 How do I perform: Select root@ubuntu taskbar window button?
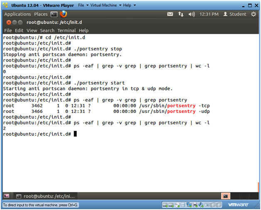[45, 196]
